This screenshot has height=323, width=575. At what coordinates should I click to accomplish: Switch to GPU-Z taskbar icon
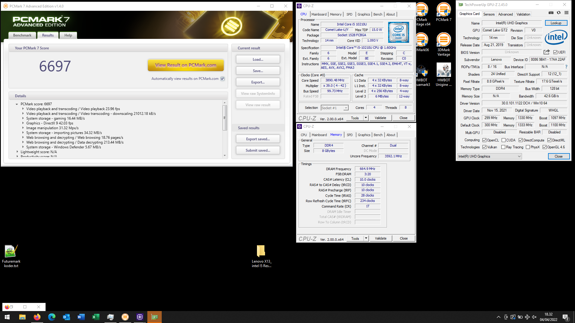pos(155,317)
